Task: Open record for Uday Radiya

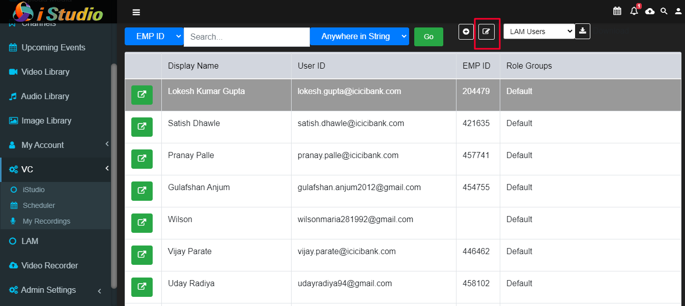Action: pos(142,287)
